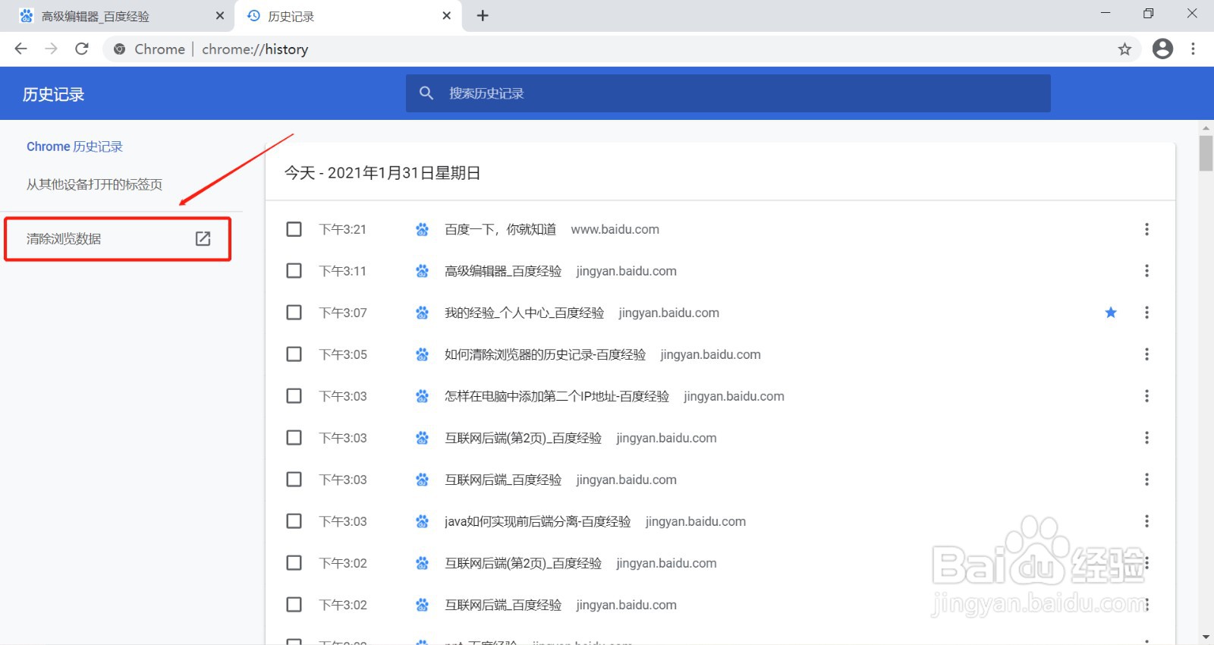This screenshot has width=1214, height=645.
Task: Click the favicon of the 我的经验_个人中心 entry
Action: click(422, 313)
